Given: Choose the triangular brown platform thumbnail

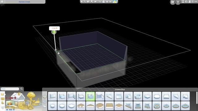Looking at the screenshot, I should coord(90,106).
